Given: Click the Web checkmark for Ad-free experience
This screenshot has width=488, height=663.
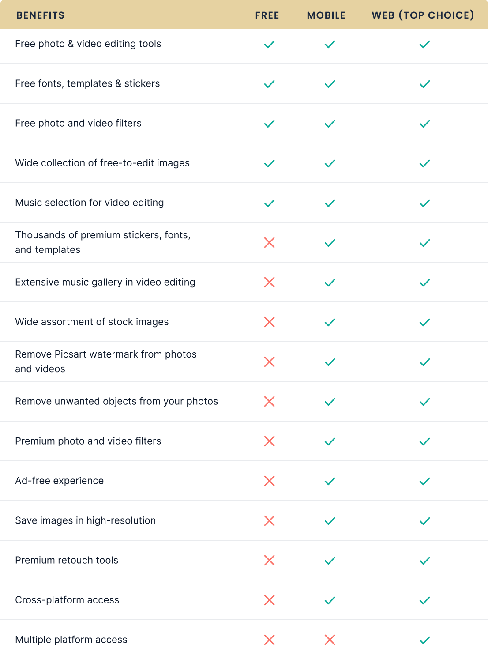Looking at the screenshot, I should tap(424, 481).
